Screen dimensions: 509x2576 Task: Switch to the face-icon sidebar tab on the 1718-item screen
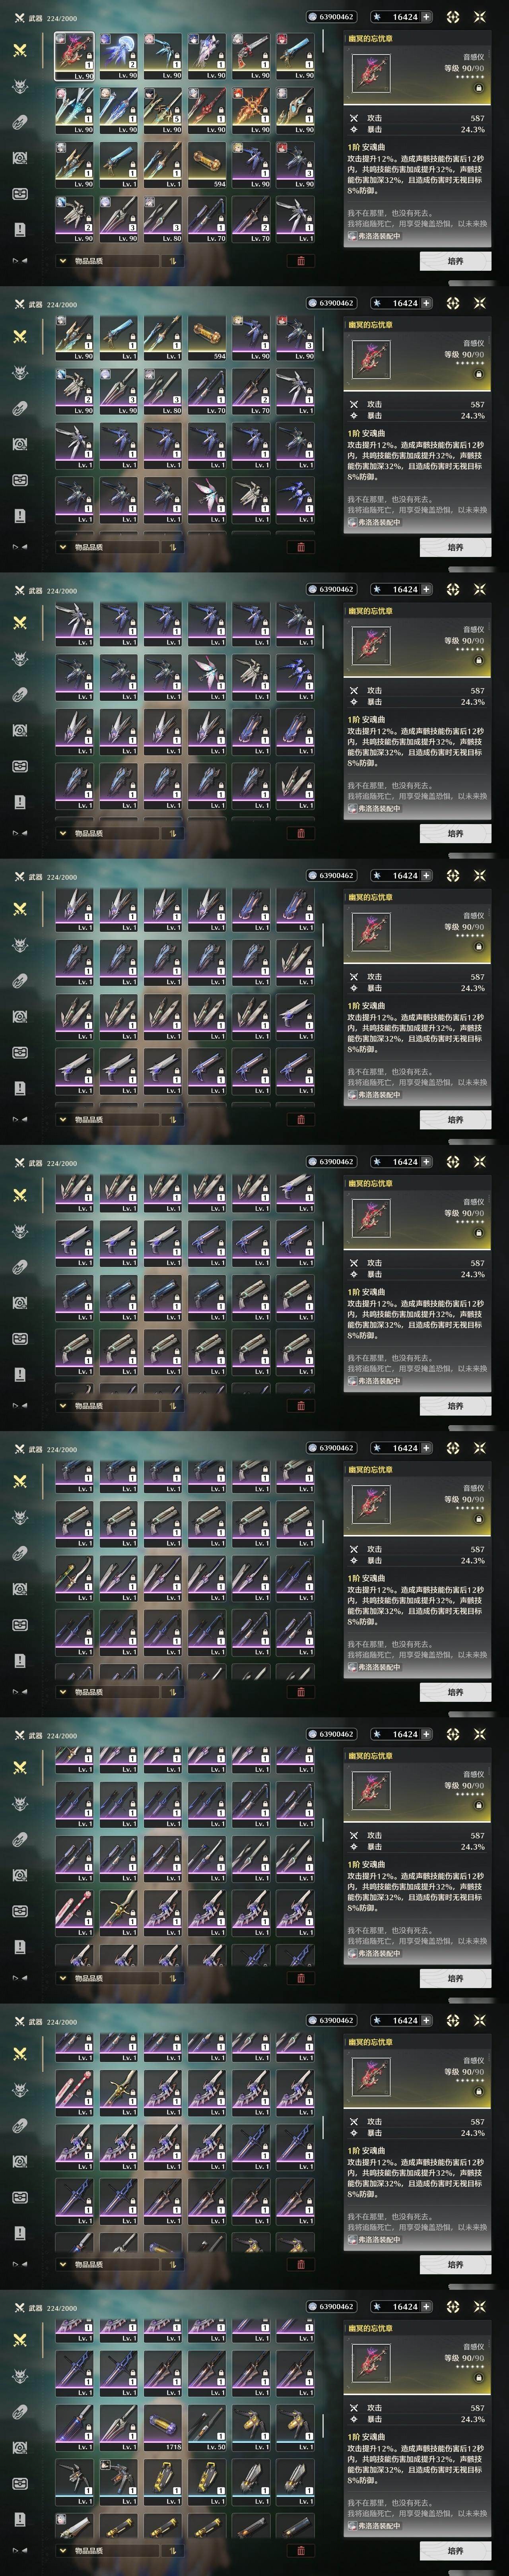tap(19, 2483)
